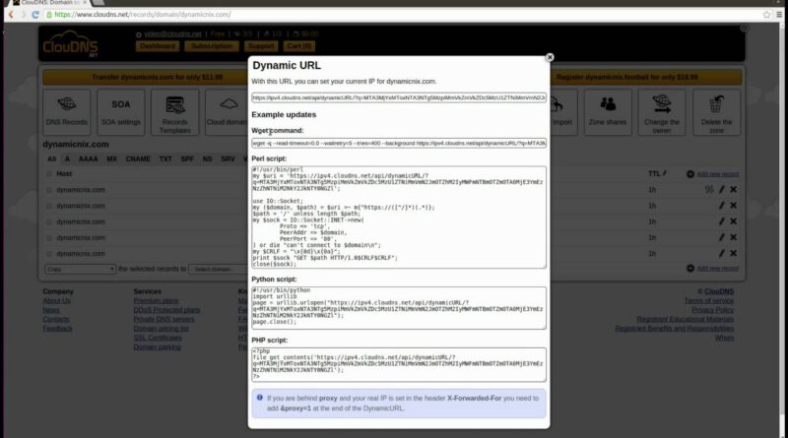Open the Records Templates tile
788x438 pixels.
175,112
